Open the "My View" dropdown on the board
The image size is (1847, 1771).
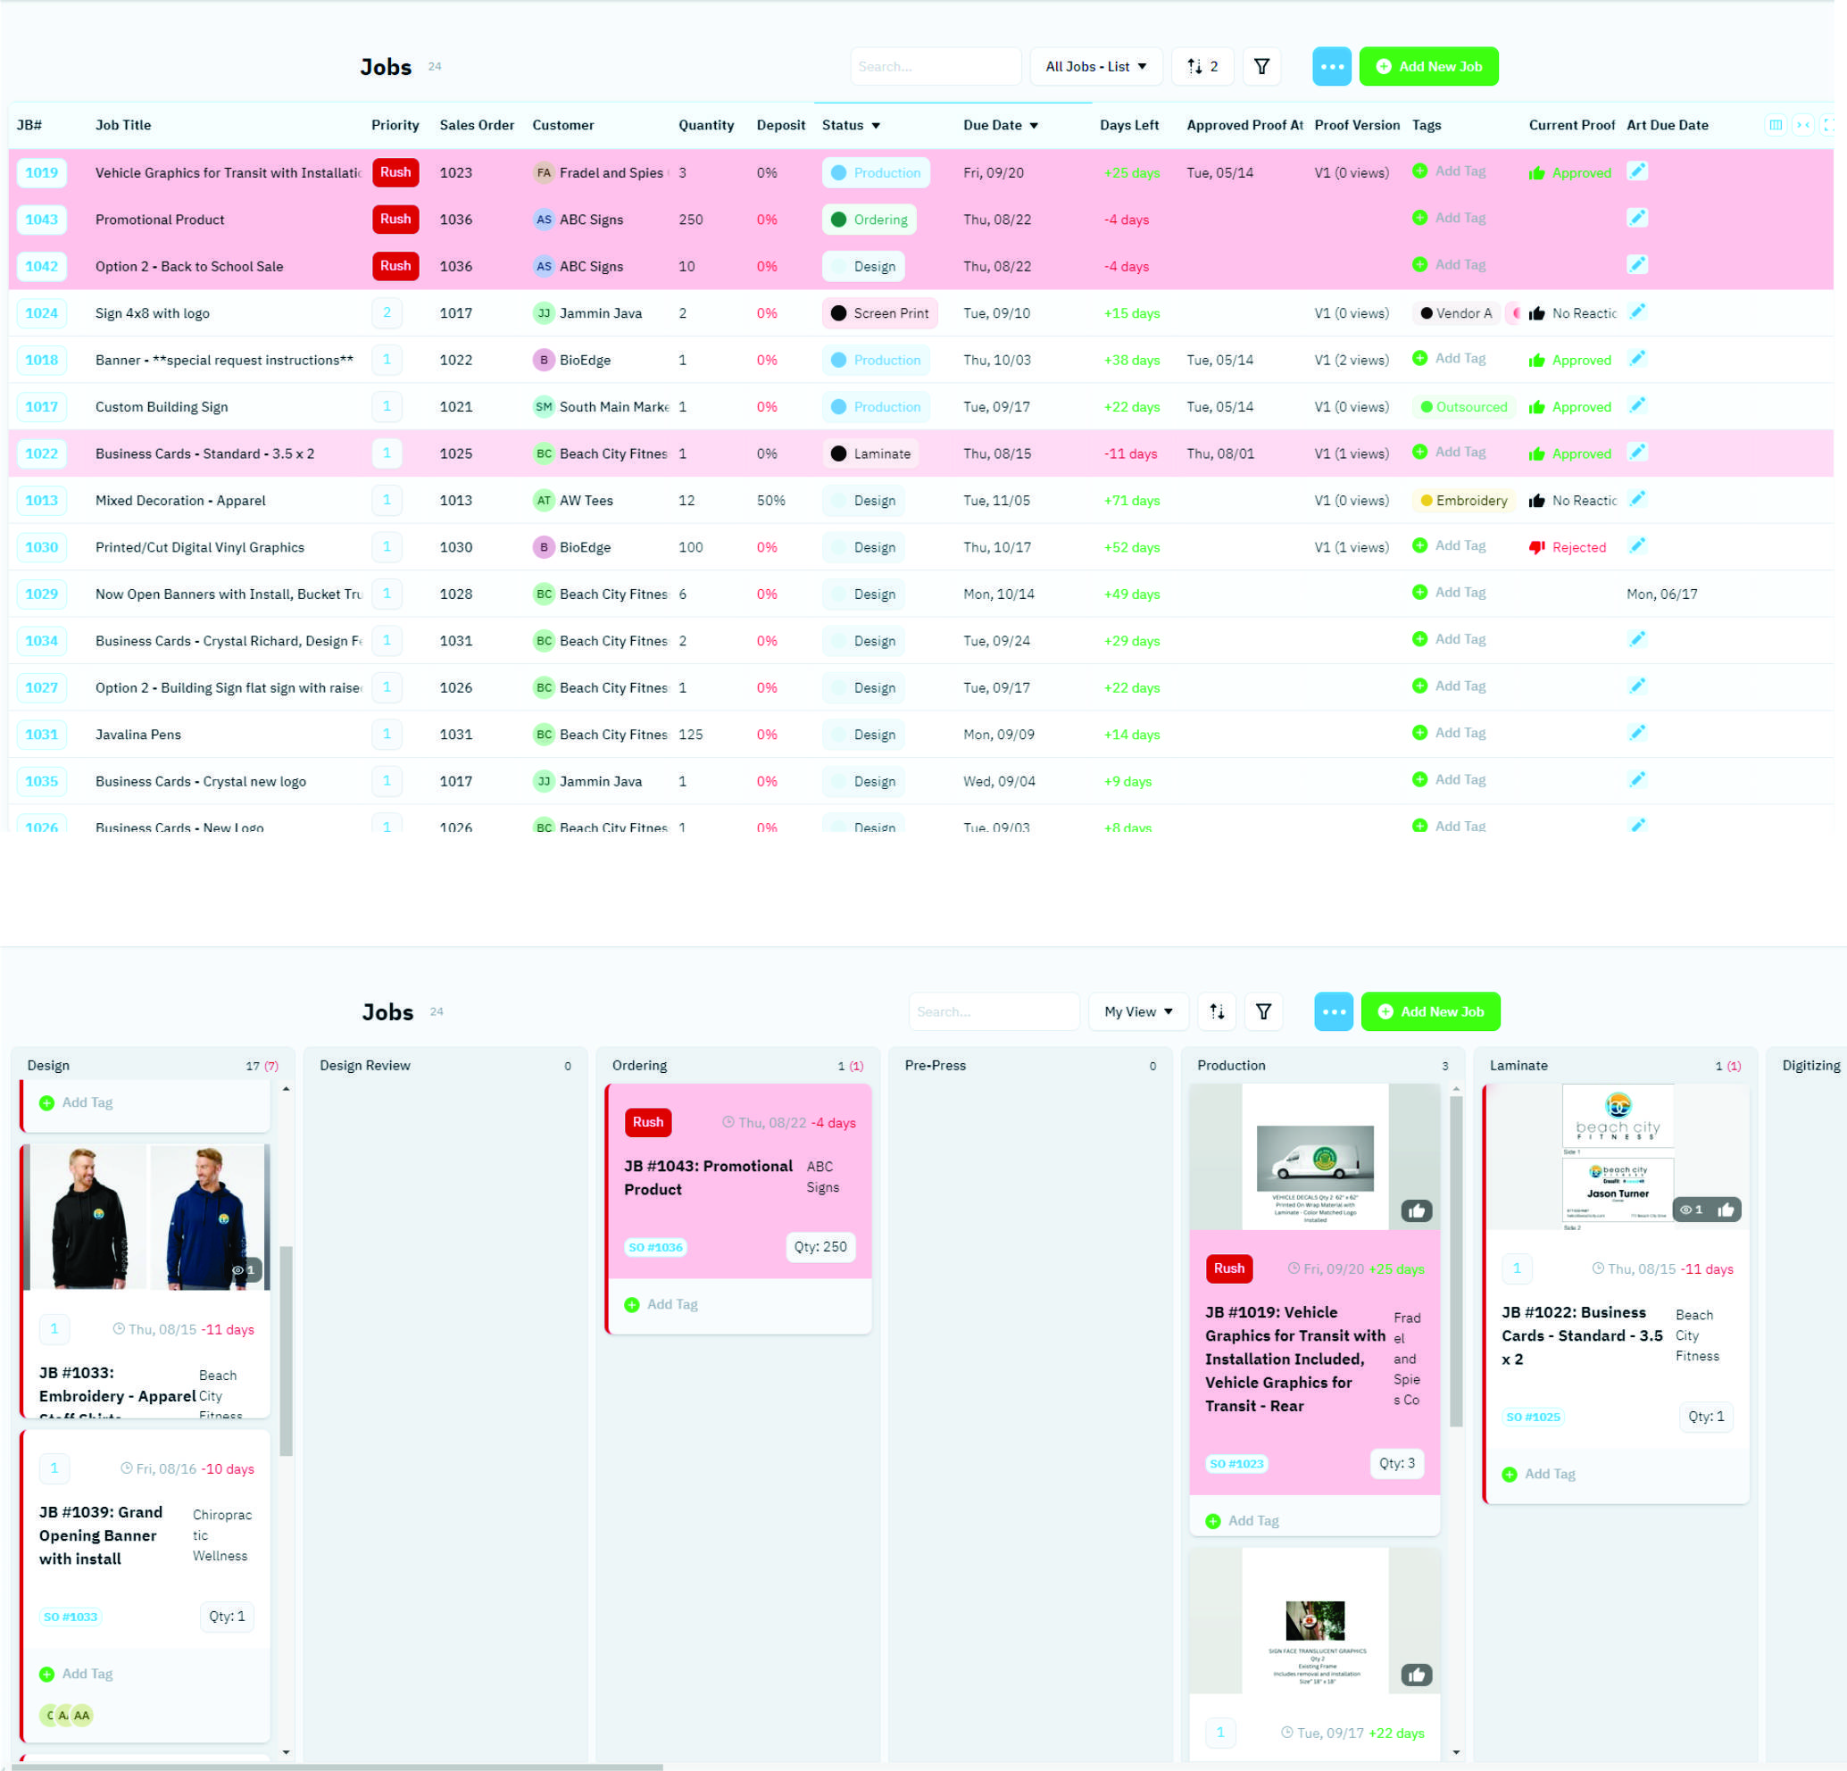click(x=1137, y=1011)
